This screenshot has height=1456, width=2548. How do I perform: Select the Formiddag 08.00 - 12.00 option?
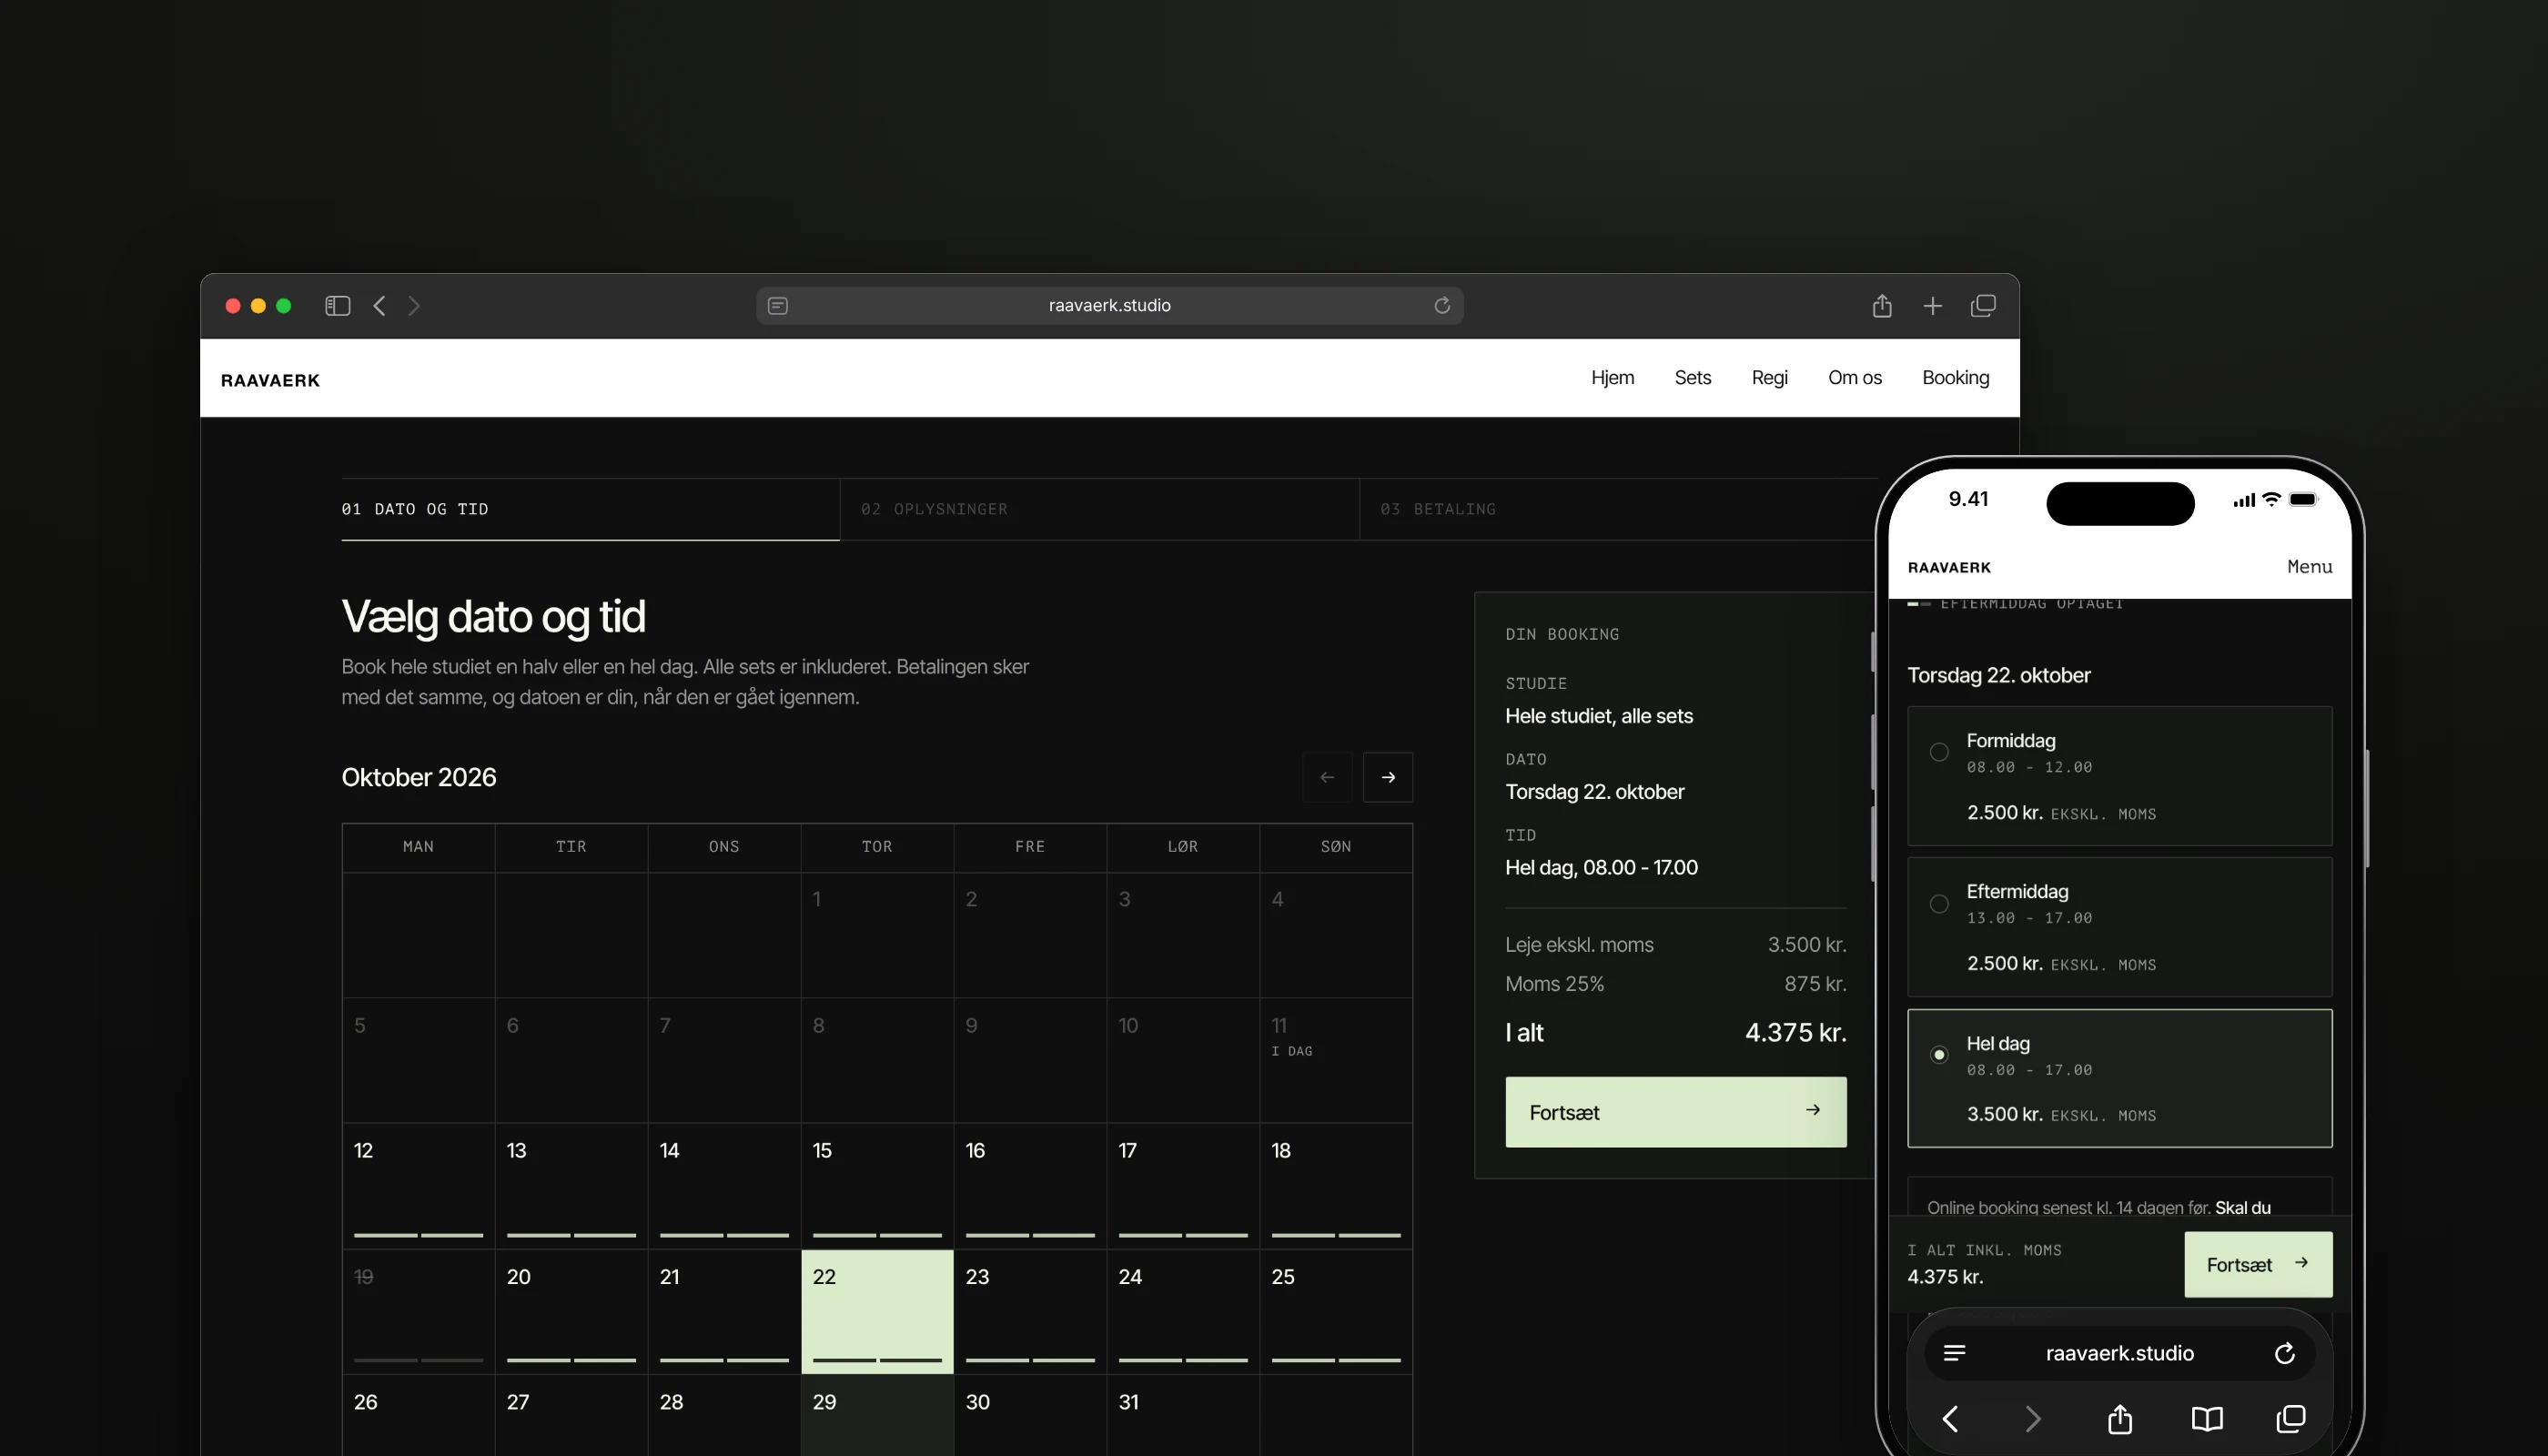tap(2120, 776)
